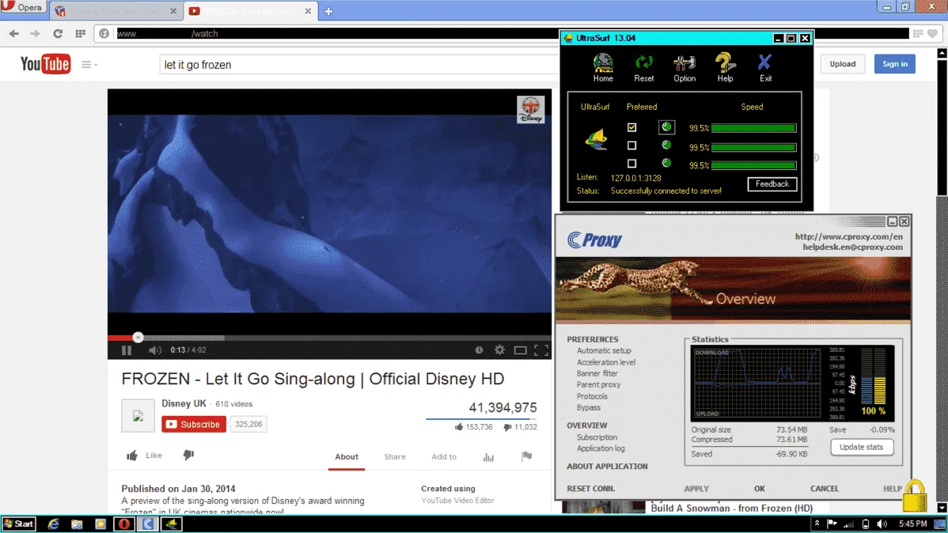Mute the video volume speaker icon
Viewport: 948px width, 533px height.
point(155,350)
